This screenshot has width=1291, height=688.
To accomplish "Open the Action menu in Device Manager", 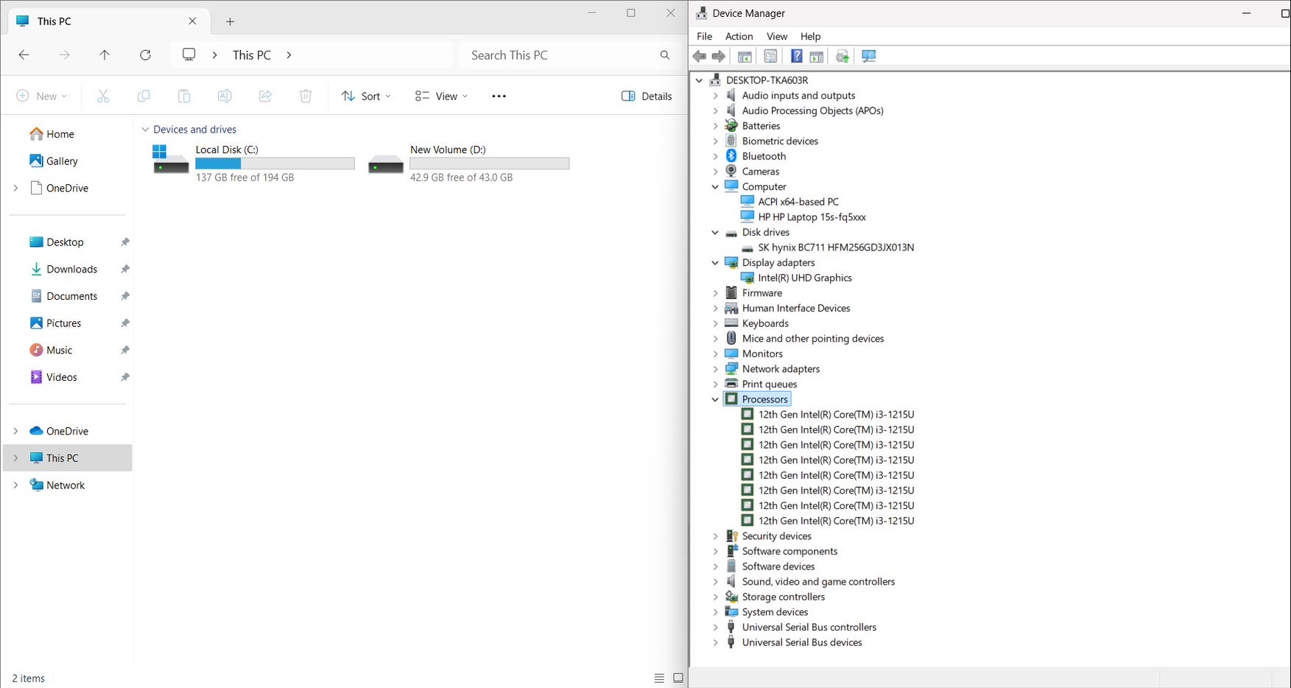I will tap(739, 36).
